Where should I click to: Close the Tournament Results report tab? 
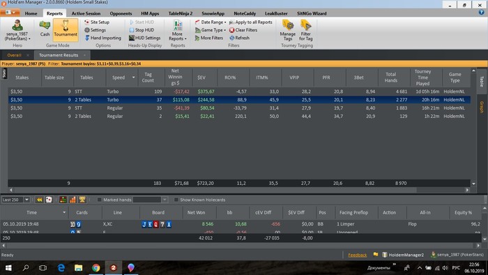(84, 55)
